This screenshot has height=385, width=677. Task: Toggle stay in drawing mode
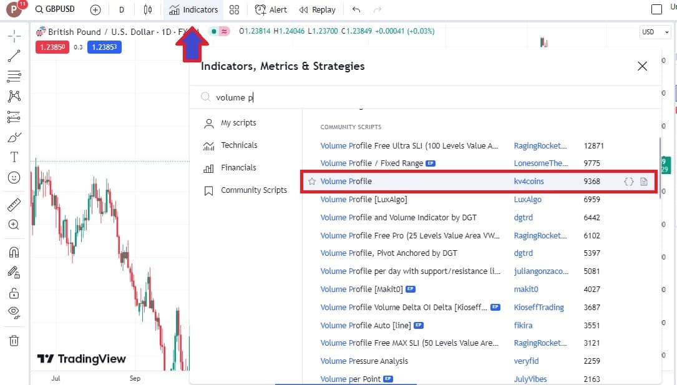[14, 272]
